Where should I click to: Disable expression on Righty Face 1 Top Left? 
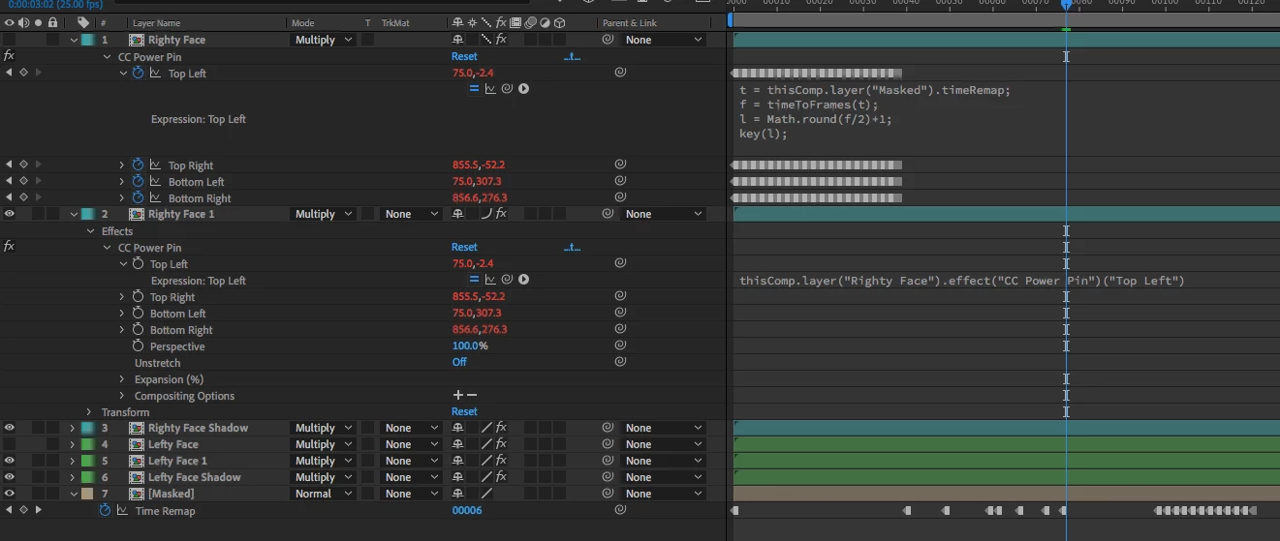point(474,280)
